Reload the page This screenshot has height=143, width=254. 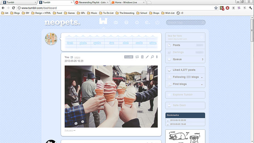(13, 8)
